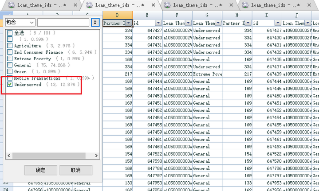Close the second loan_theme_ids tab
Image resolution: width=319 pixels, height=191 pixels.
coord(154,5)
